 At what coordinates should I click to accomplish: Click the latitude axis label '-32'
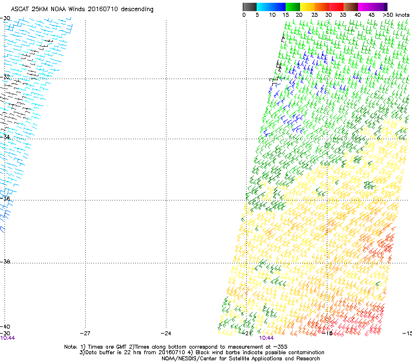[5, 77]
